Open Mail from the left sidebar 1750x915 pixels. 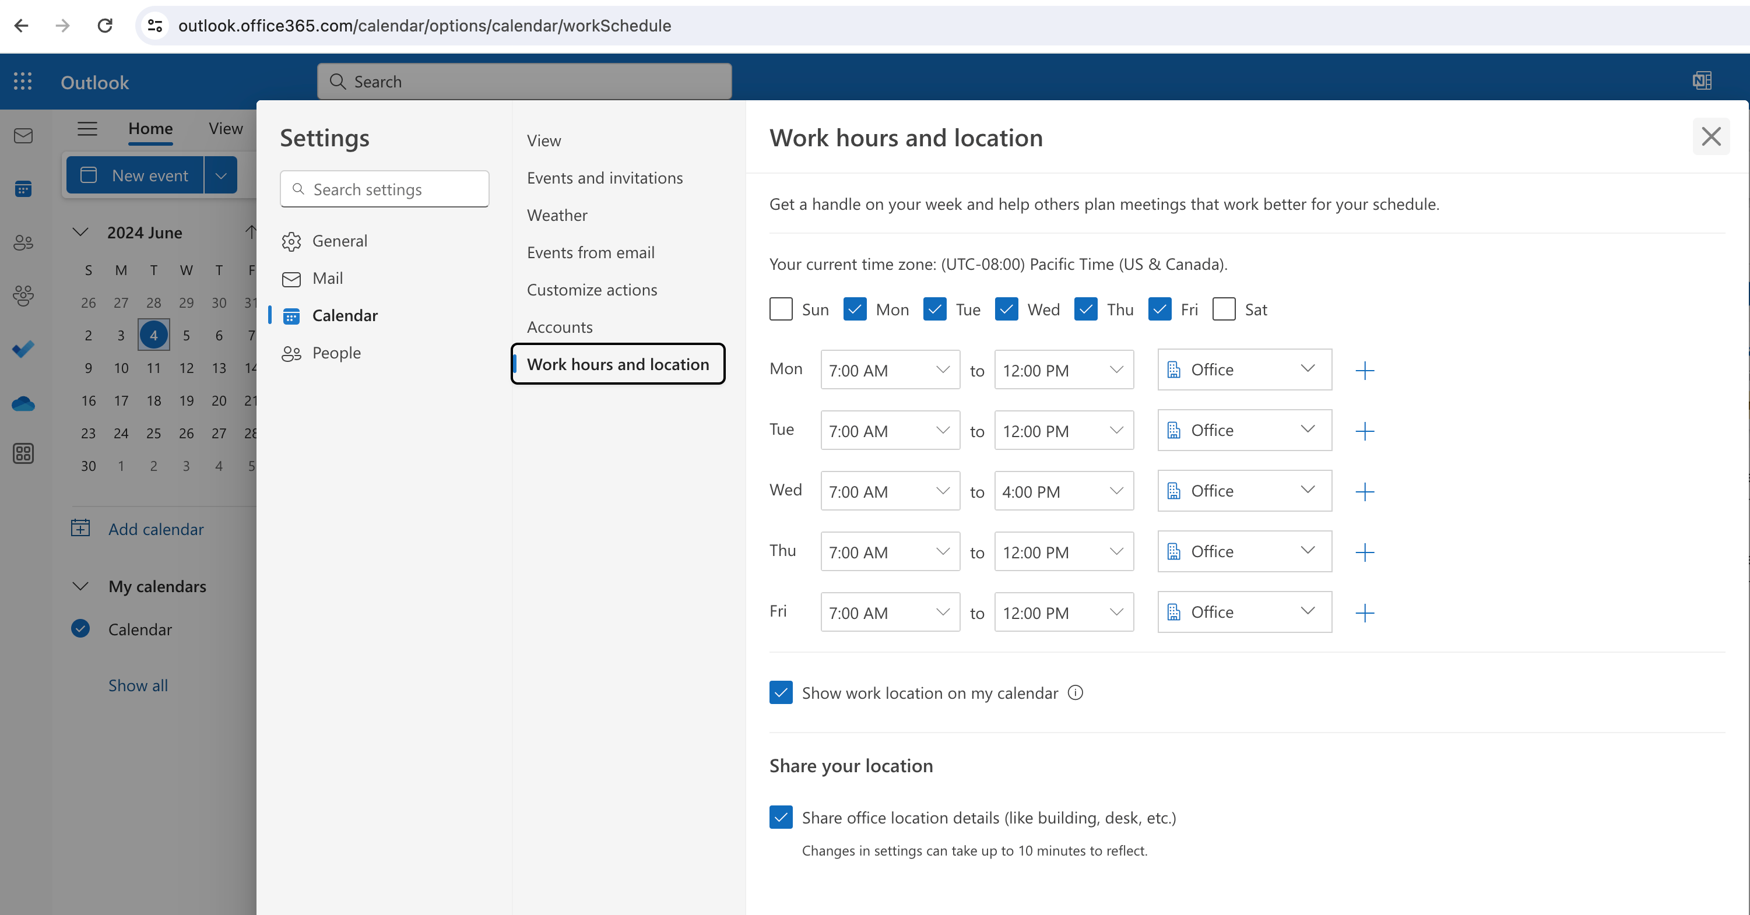[23, 136]
